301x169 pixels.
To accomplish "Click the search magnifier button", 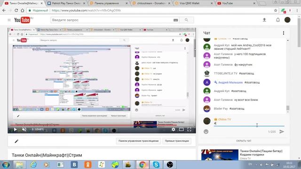I will point(186,20).
